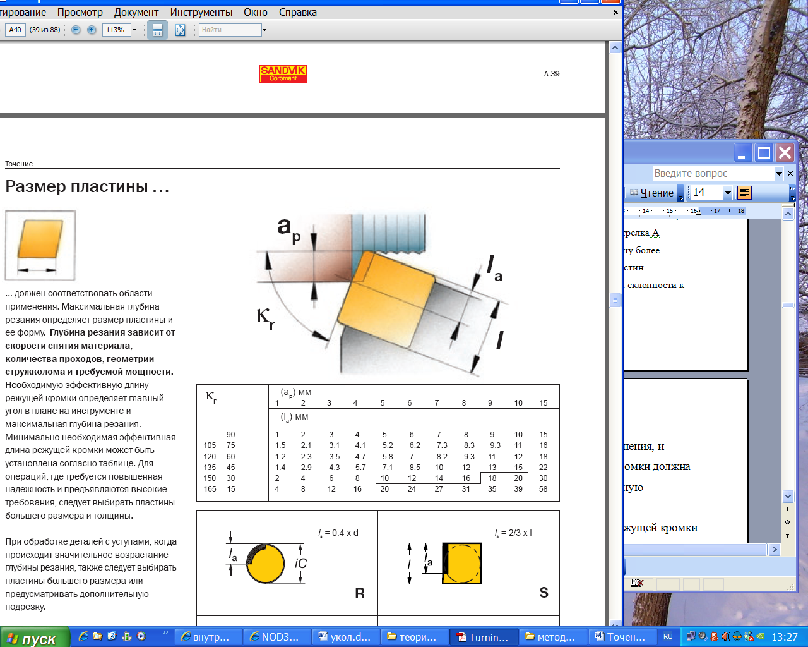Click the fifth quick launch round icon
The image size is (808, 647).
coord(141,637)
